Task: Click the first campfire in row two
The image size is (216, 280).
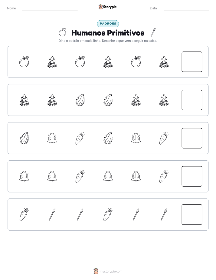Action: pyautogui.click(x=24, y=100)
